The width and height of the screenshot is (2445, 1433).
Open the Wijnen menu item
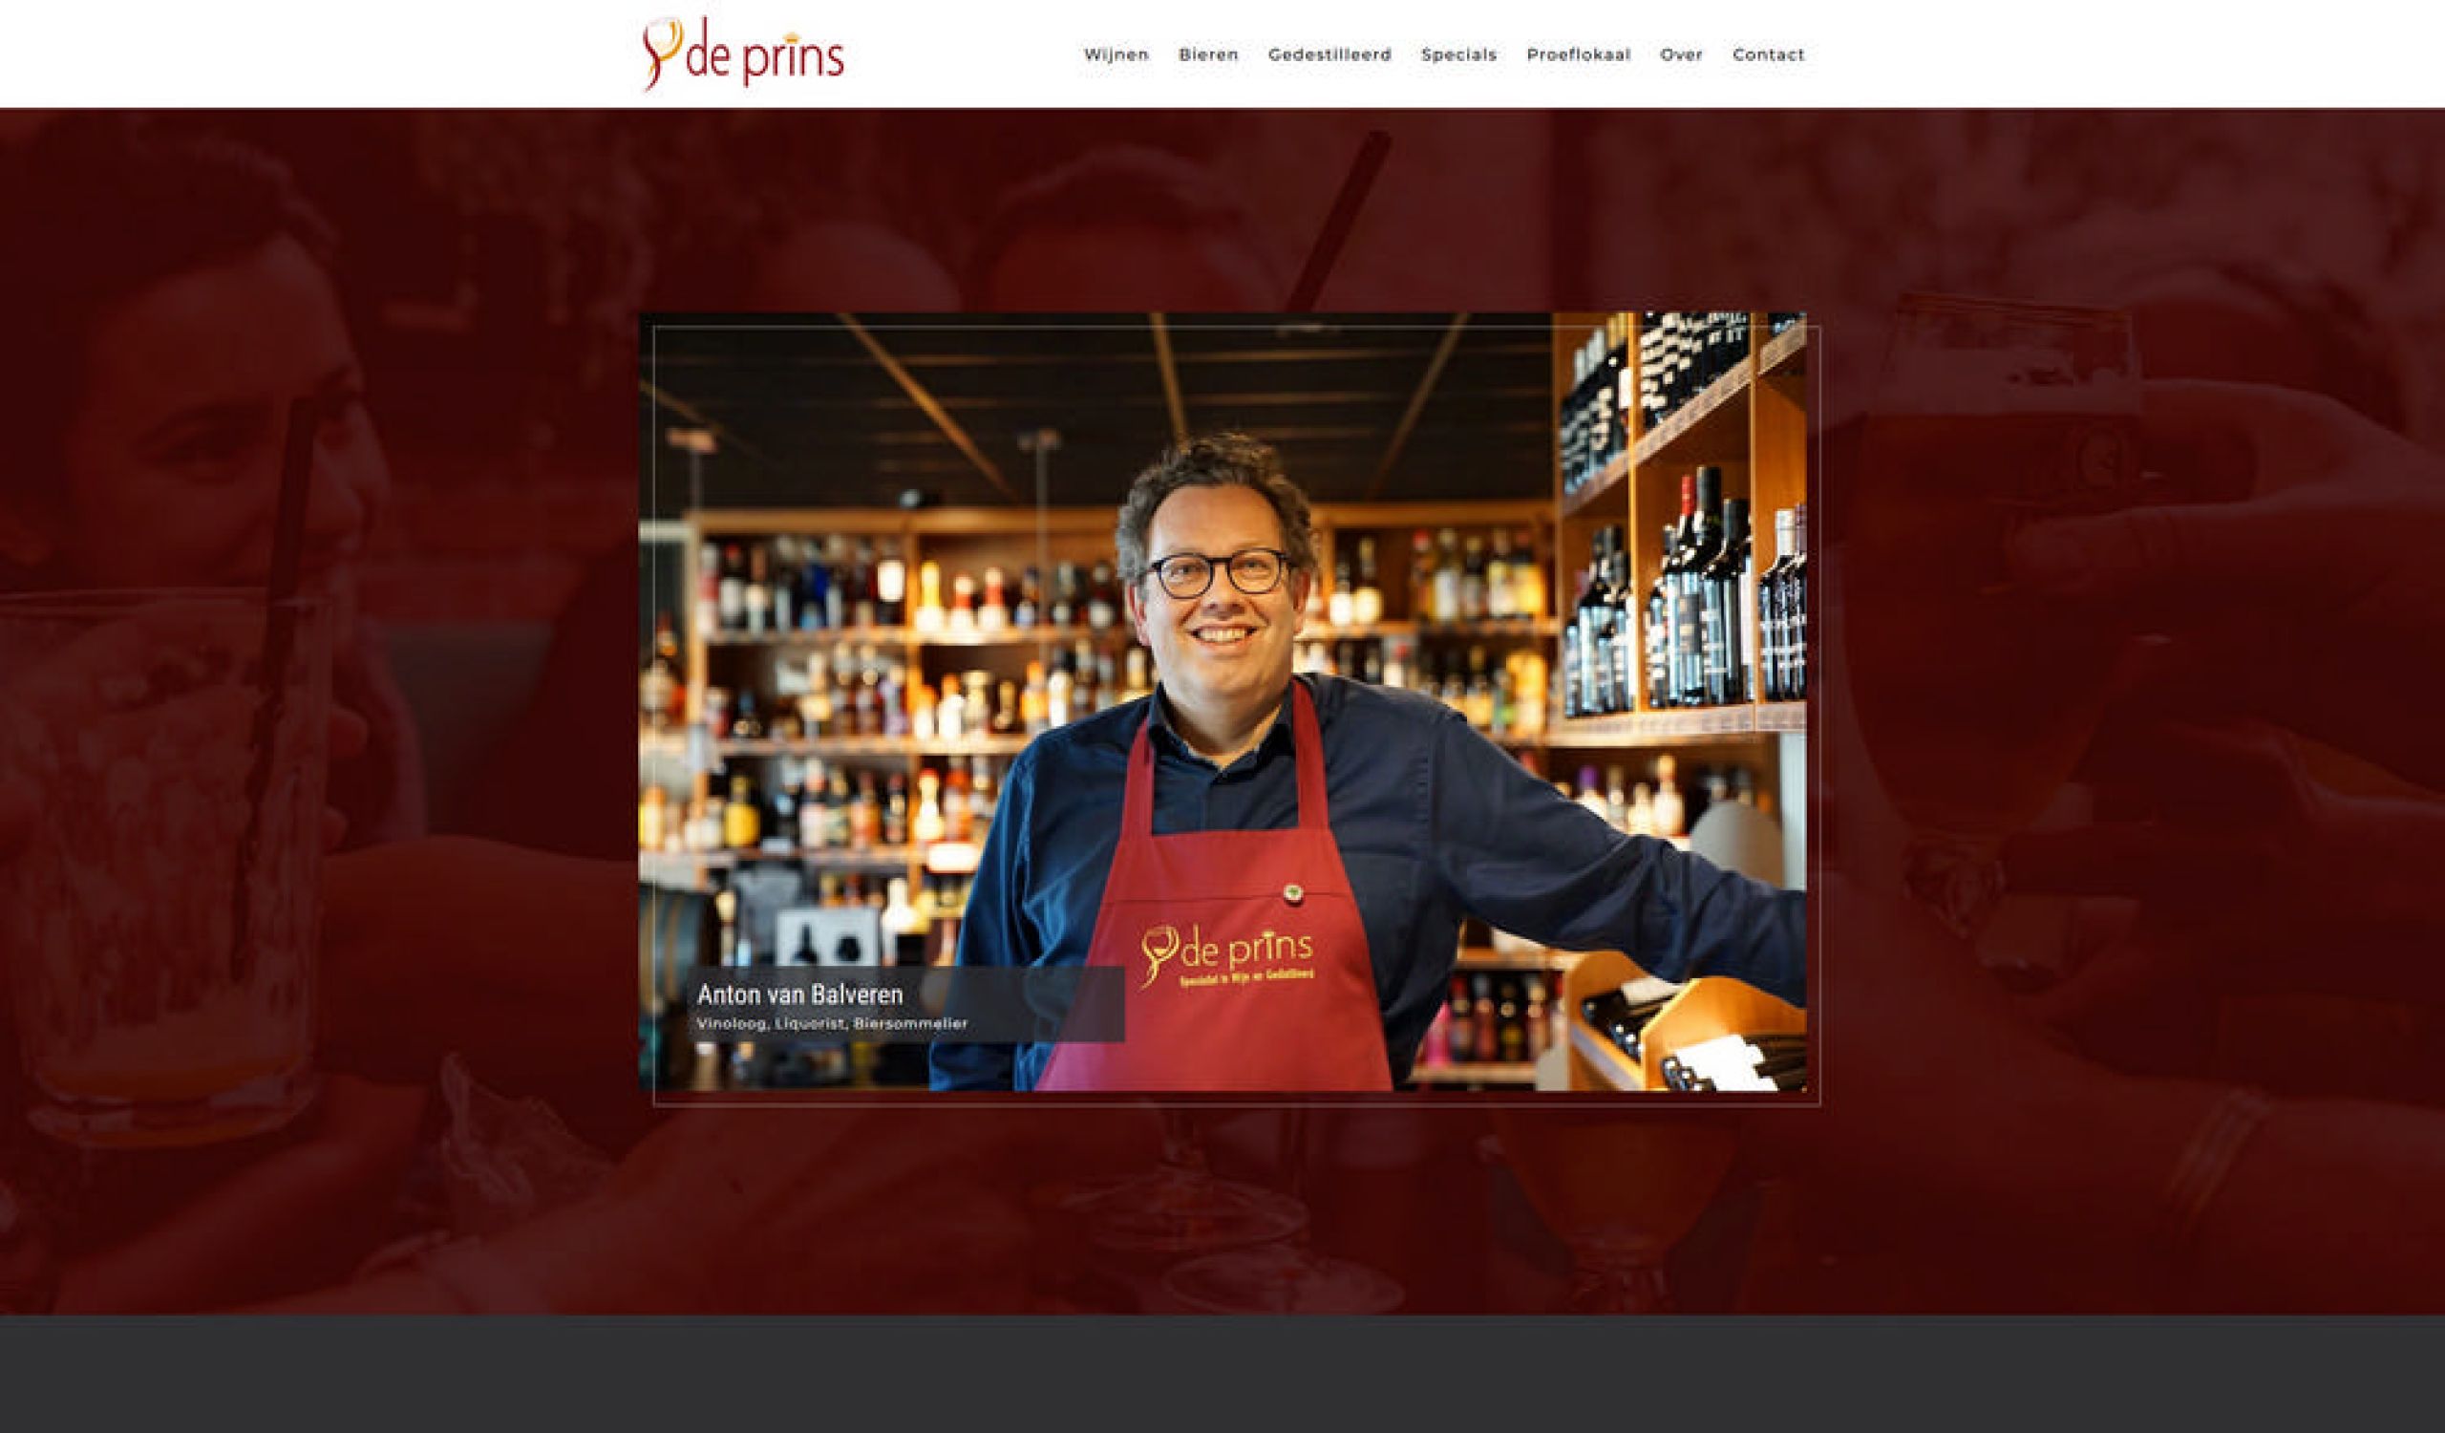pos(1116,54)
